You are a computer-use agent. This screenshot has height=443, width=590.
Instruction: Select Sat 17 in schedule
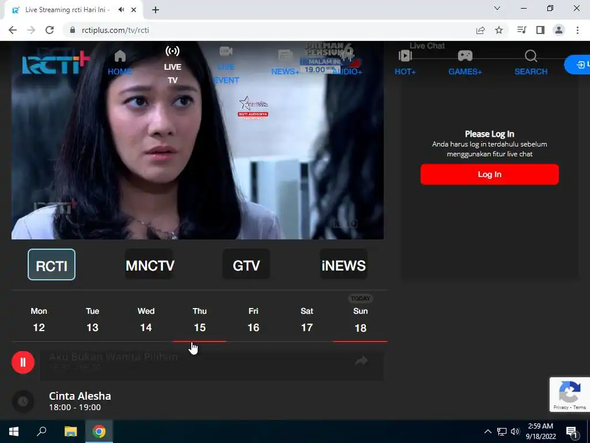(307, 320)
